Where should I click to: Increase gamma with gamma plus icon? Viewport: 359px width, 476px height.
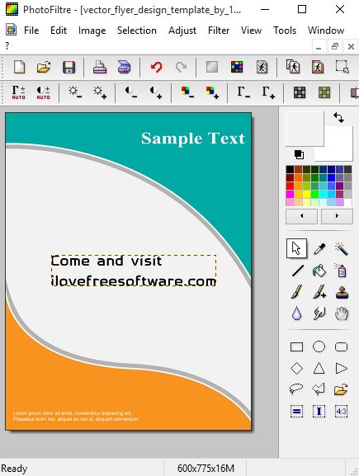point(268,92)
